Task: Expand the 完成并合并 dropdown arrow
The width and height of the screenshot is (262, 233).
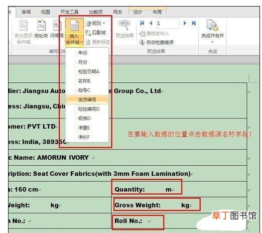Action: pyautogui.click(x=212, y=42)
